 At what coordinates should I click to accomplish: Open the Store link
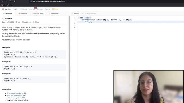coord(55,9)
